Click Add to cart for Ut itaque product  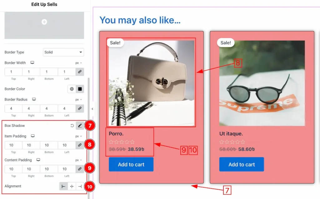[x=241, y=164]
